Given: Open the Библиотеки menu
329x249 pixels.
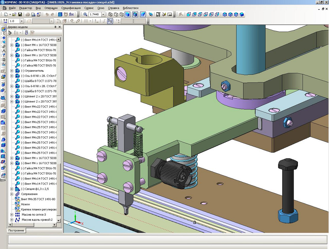Looking at the screenshot, I should pyautogui.click(x=130, y=8).
